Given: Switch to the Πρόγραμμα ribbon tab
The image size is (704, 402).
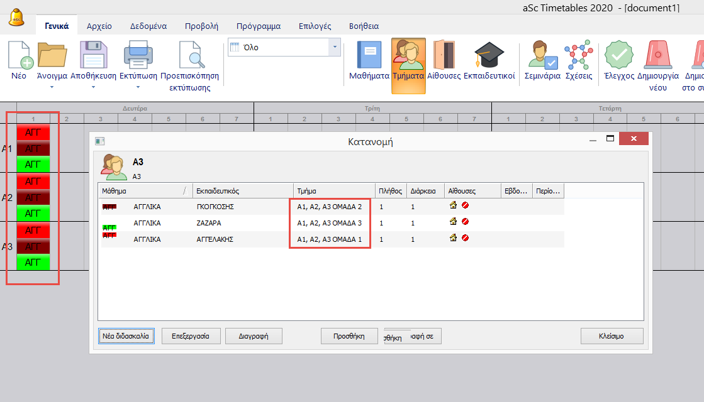Looking at the screenshot, I should point(258,26).
